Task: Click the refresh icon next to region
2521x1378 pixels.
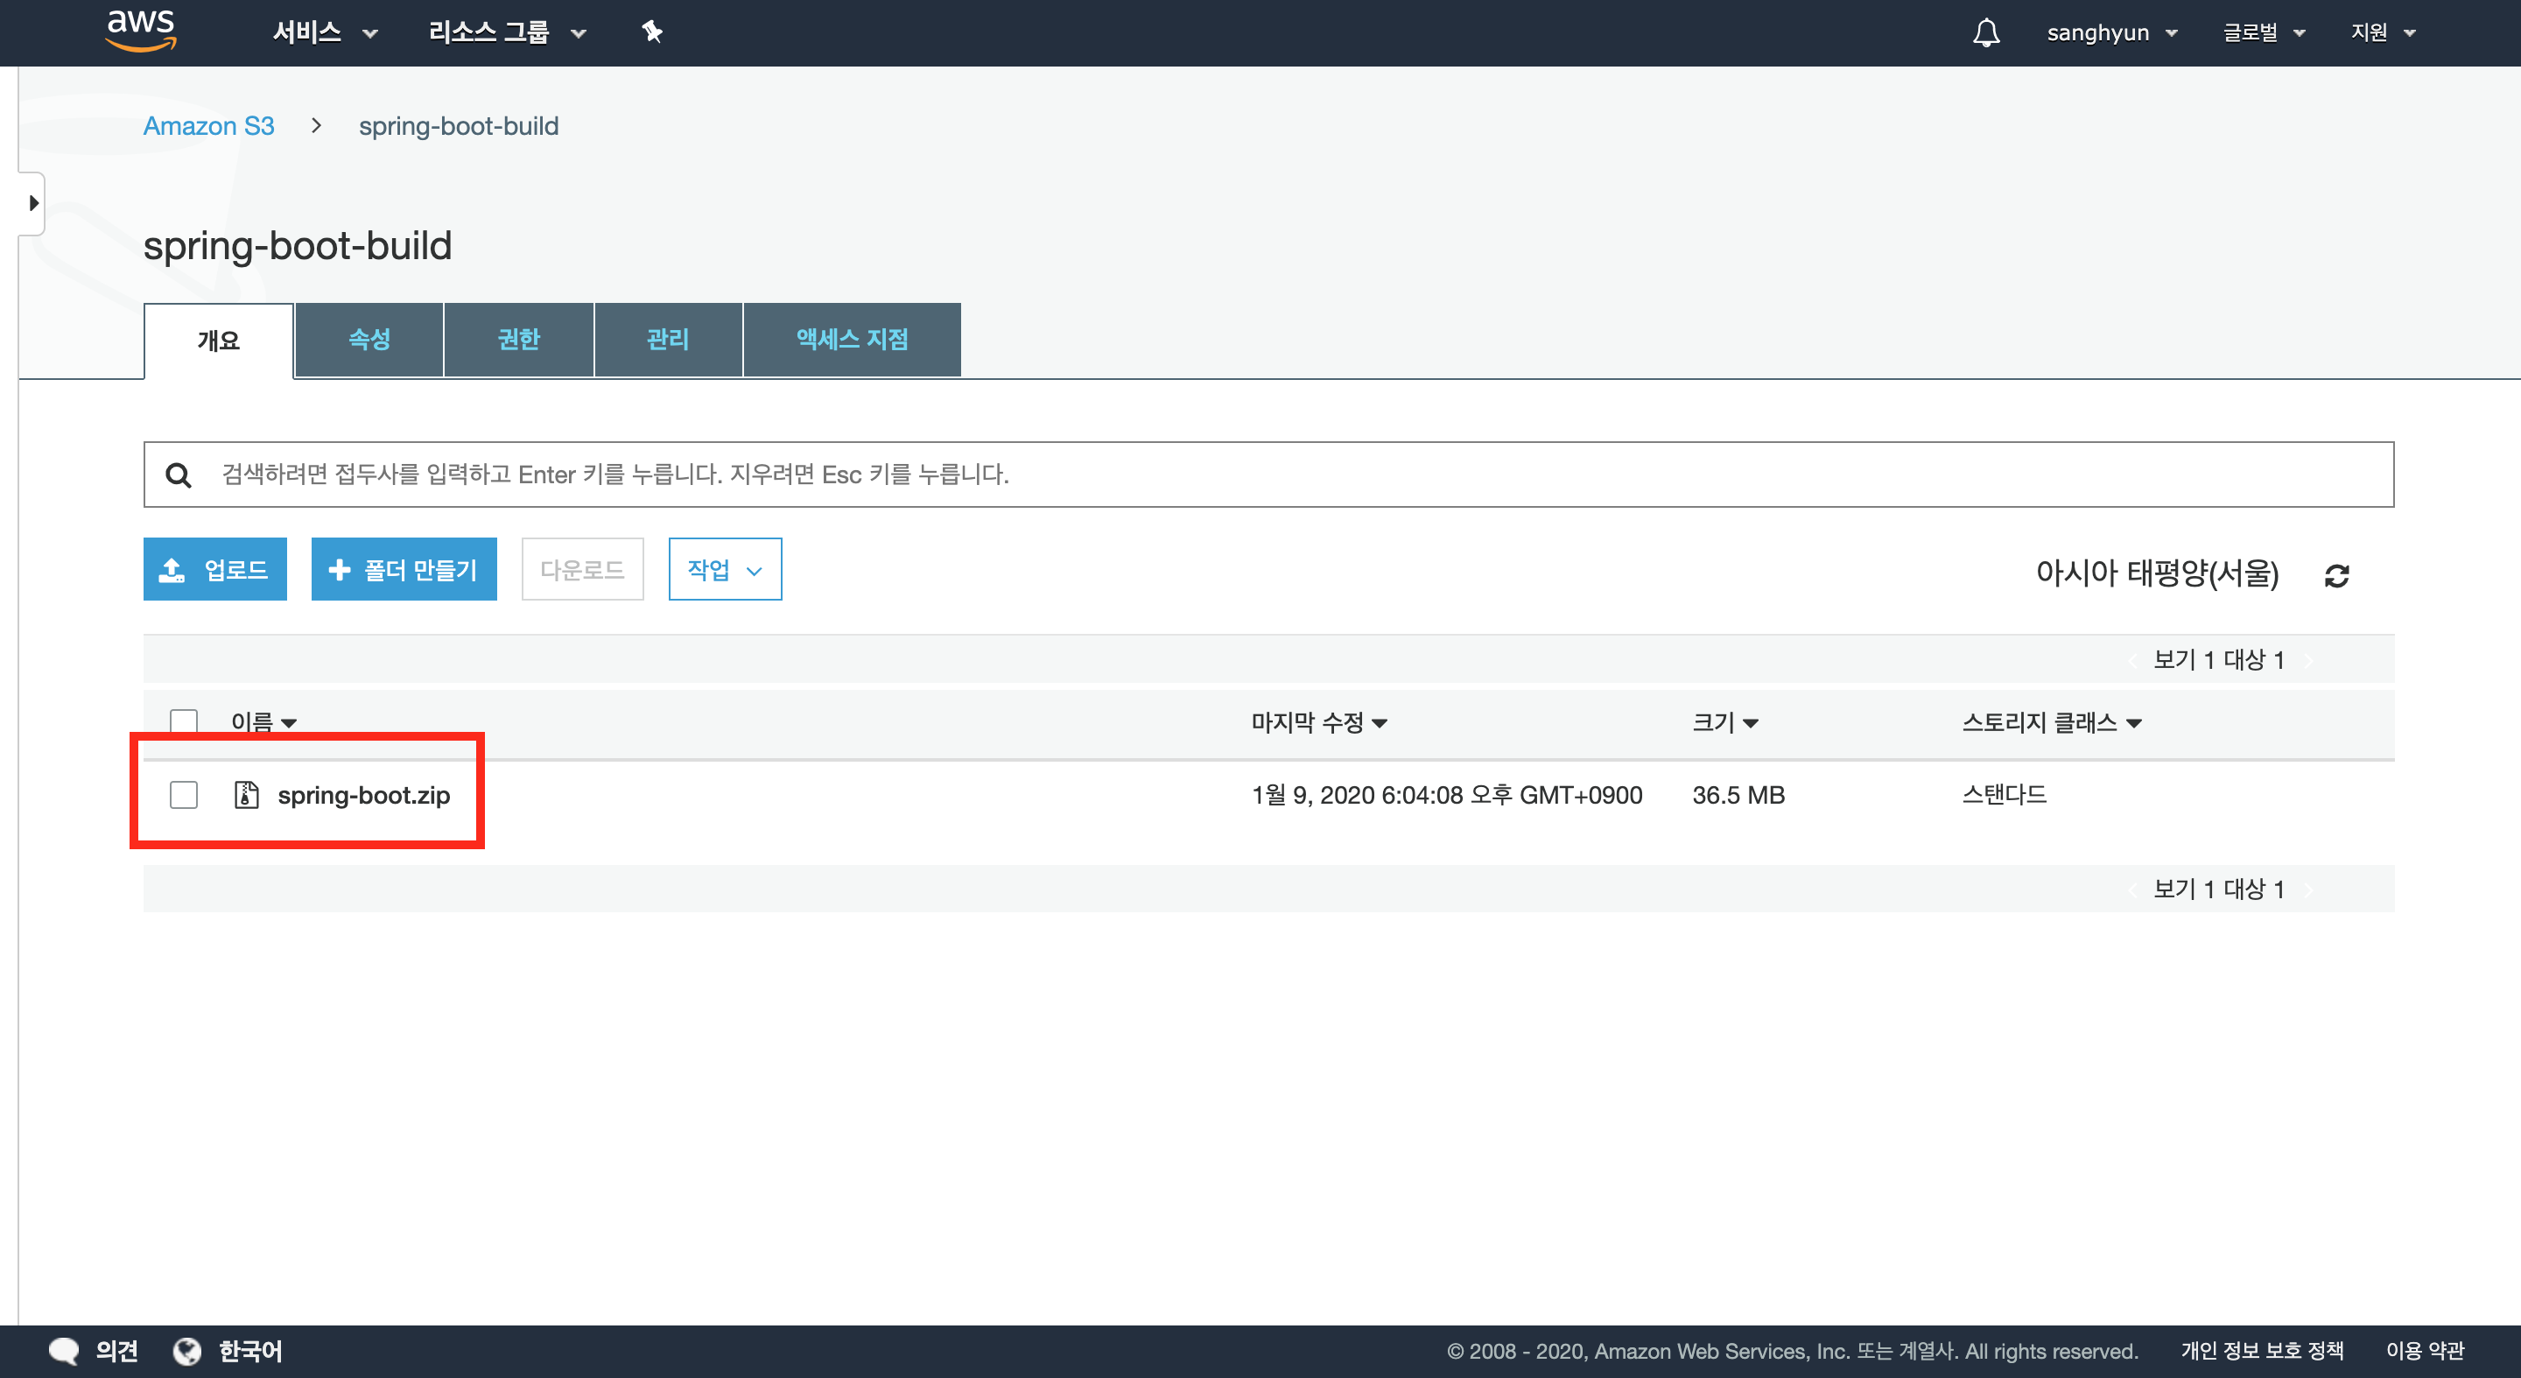Action: pos(2336,575)
